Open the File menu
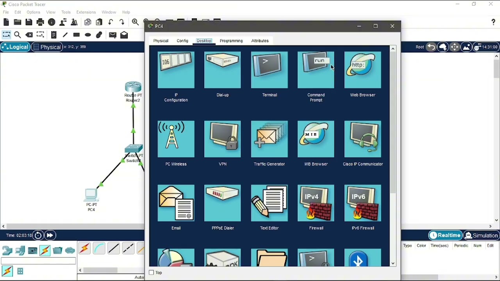500x281 pixels. click(6, 12)
